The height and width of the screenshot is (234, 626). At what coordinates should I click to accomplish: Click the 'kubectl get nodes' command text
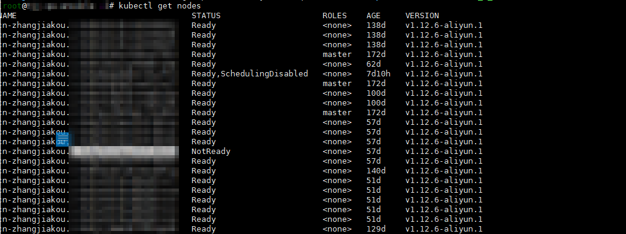tap(160, 6)
